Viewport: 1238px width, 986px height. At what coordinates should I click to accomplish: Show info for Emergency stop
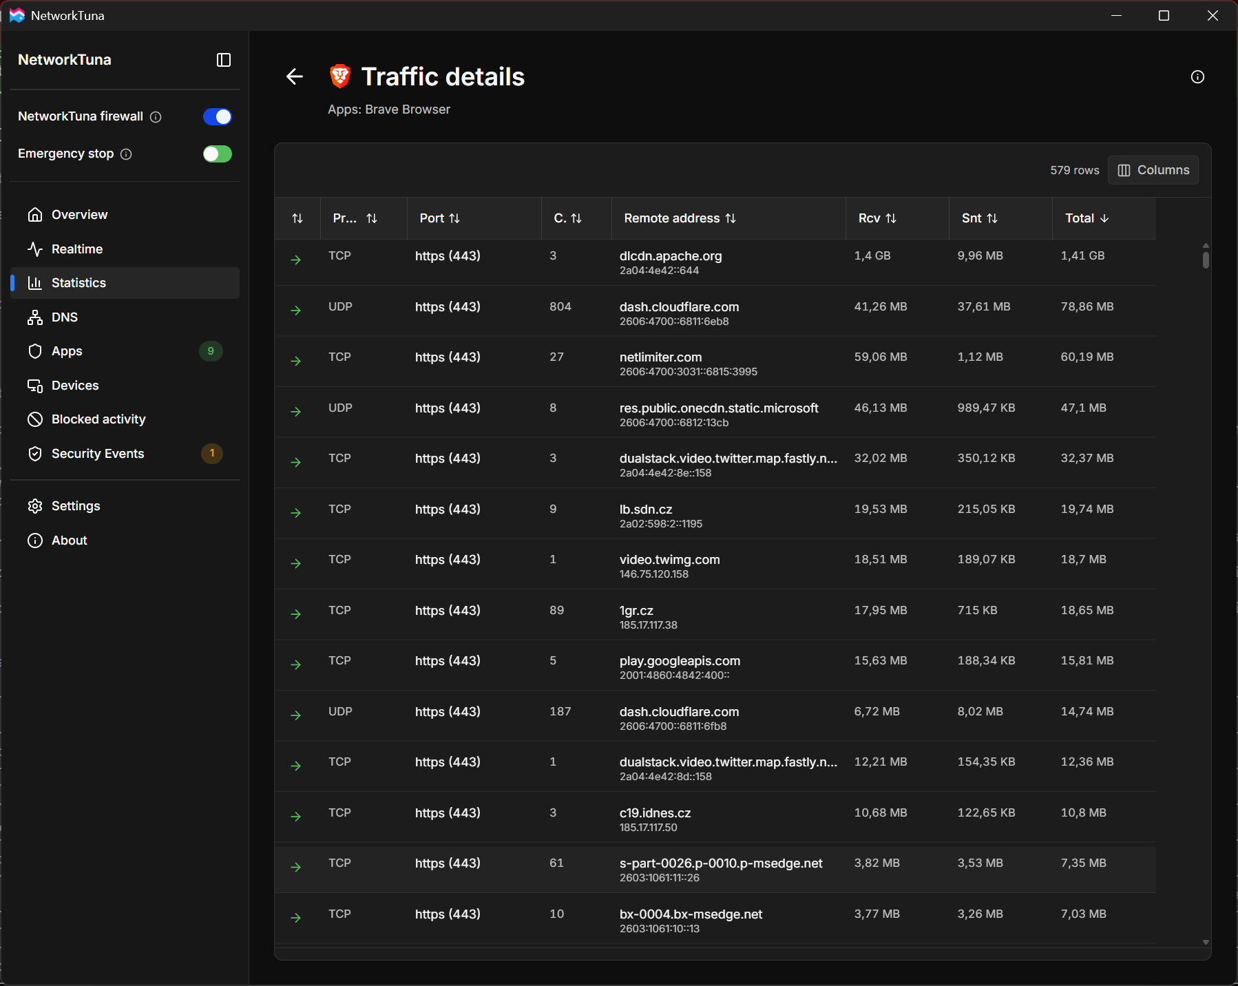coord(126,154)
